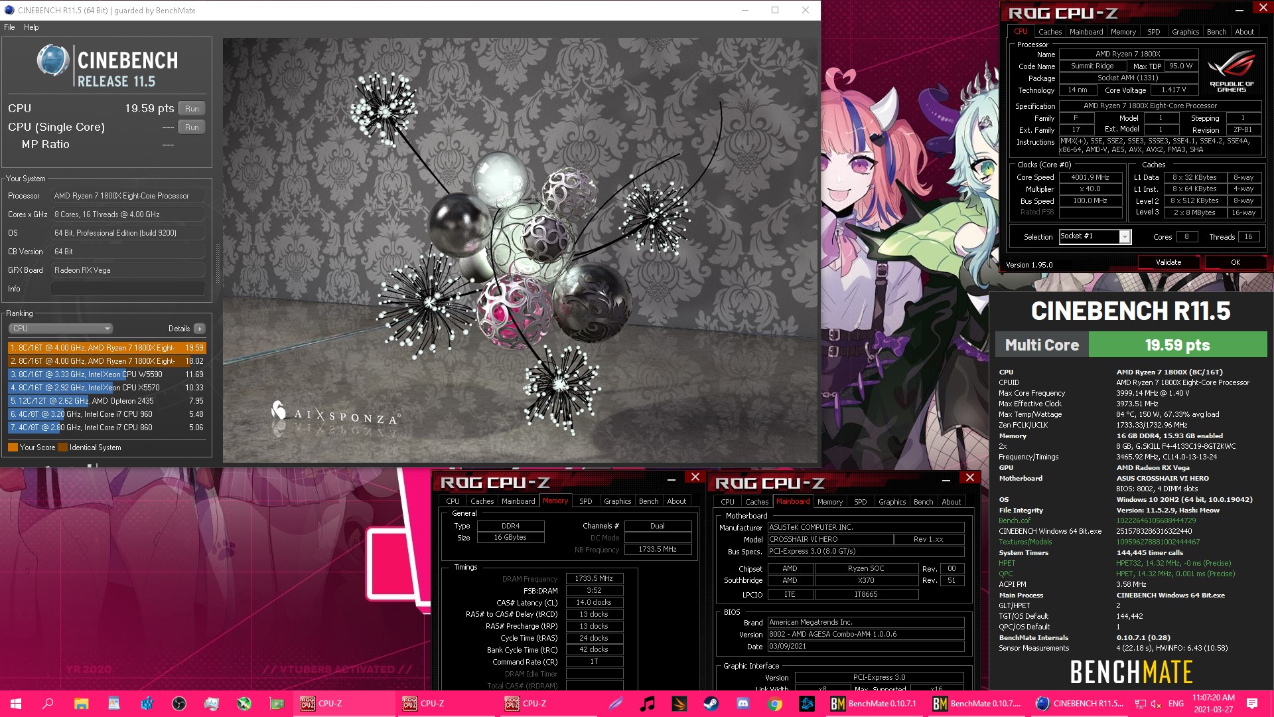The height and width of the screenshot is (717, 1274).
Task: Close the Mainboard CPU-Z window
Action: pyautogui.click(x=969, y=478)
